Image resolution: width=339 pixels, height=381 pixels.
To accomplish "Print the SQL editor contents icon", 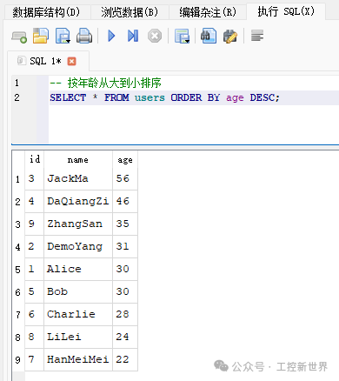I will click(x=84, y=36).
